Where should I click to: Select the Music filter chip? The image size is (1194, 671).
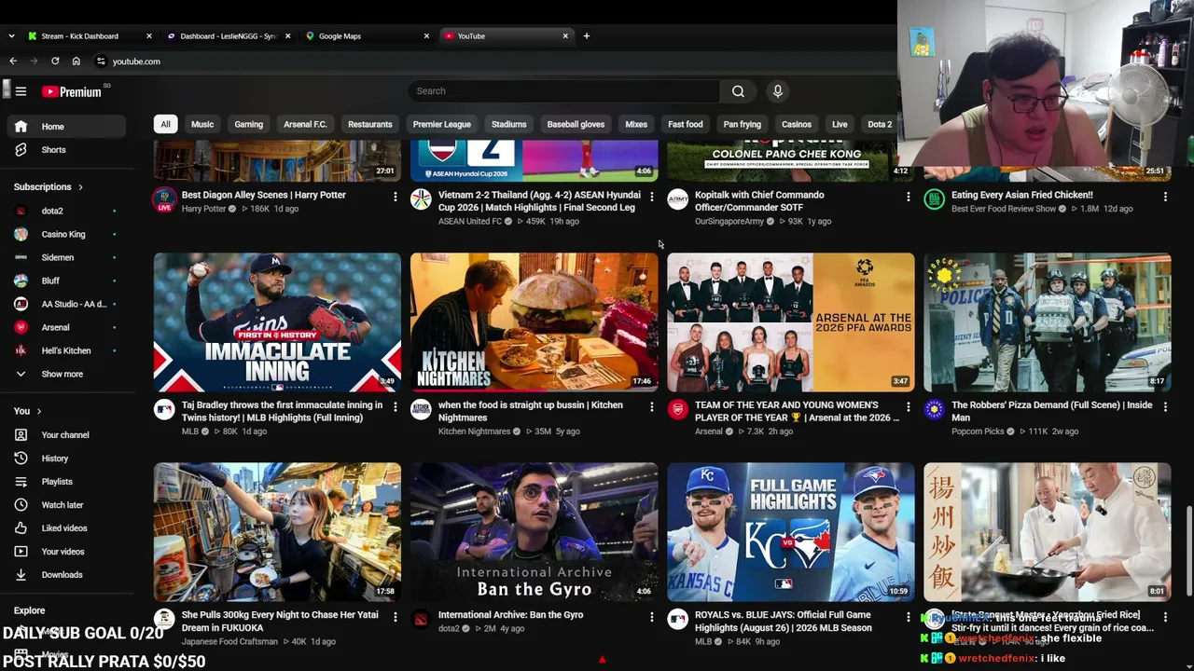pos(202,124)
